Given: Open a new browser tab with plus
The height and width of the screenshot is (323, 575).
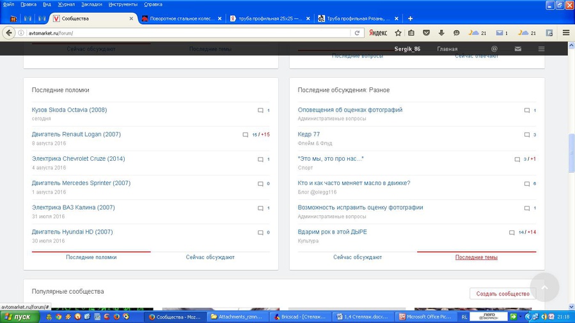Looking at the screenshot, I should coord(411,19).
